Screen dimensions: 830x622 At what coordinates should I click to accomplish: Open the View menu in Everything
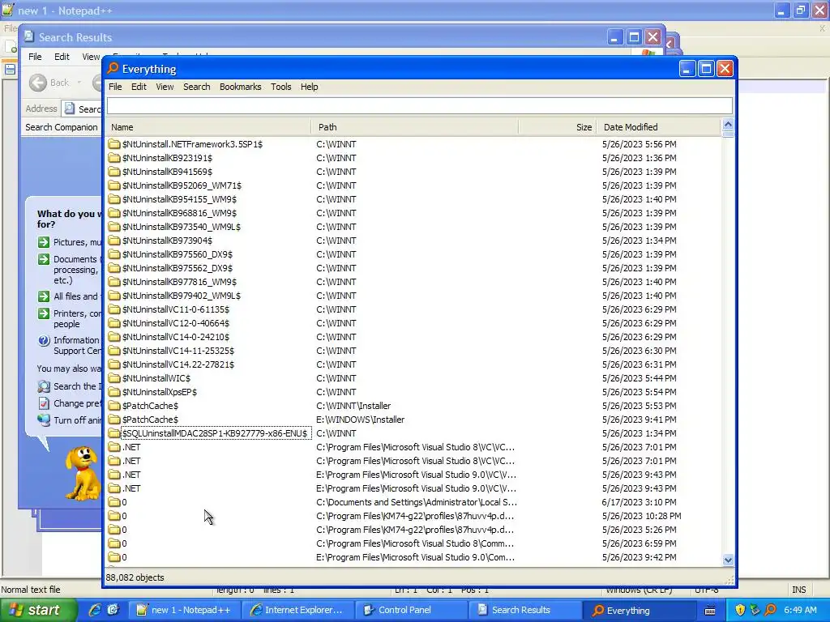click(x=165, y=87)
